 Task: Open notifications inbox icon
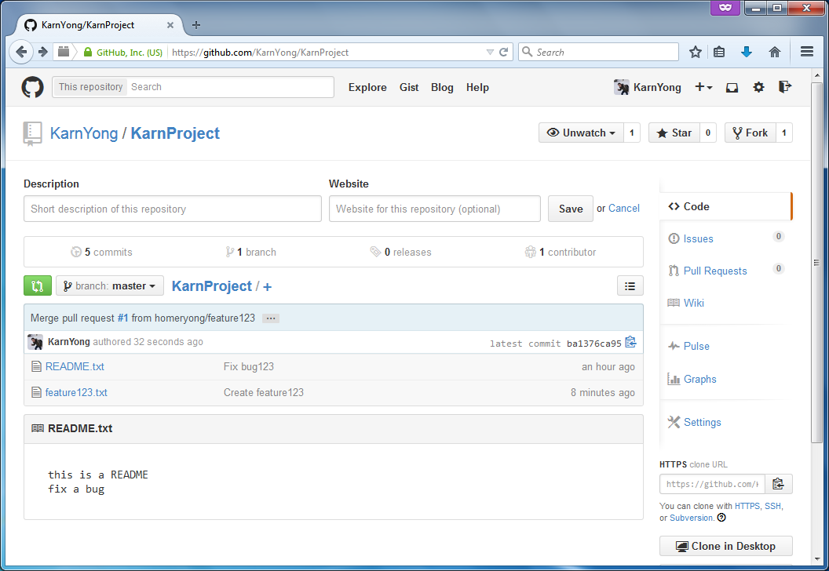click(732, 88)
